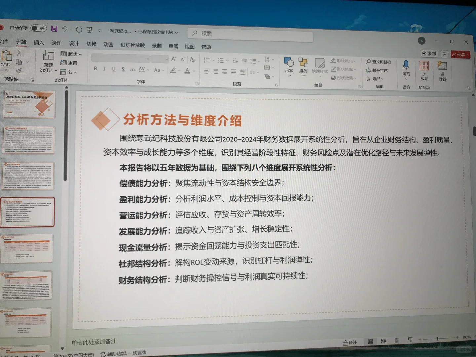Select the bulleted list icon

207,60
